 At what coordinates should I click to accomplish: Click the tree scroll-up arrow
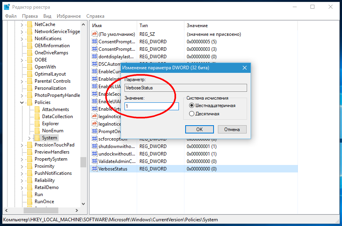pyautogui.click(x=83, y=24)
